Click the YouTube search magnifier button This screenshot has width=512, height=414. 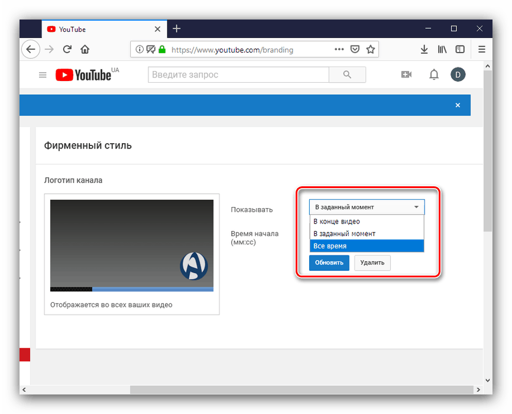(347, 75)
